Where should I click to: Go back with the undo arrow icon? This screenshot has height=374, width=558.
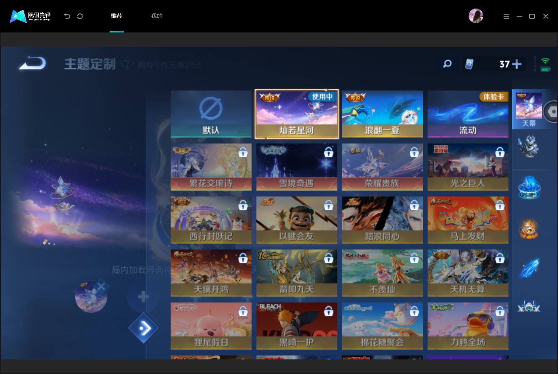point(67,16)
